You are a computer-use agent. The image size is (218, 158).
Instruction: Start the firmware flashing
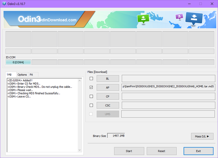point(129,151)
